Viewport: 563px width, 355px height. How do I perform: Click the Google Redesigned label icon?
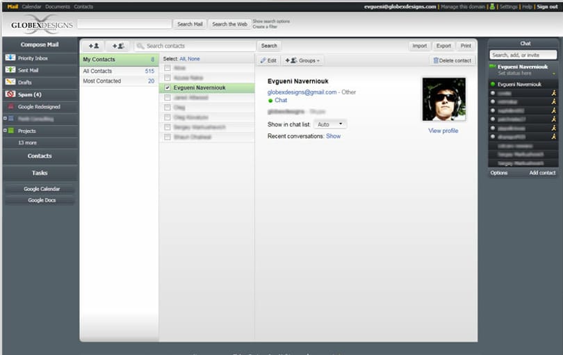[11, 106]
